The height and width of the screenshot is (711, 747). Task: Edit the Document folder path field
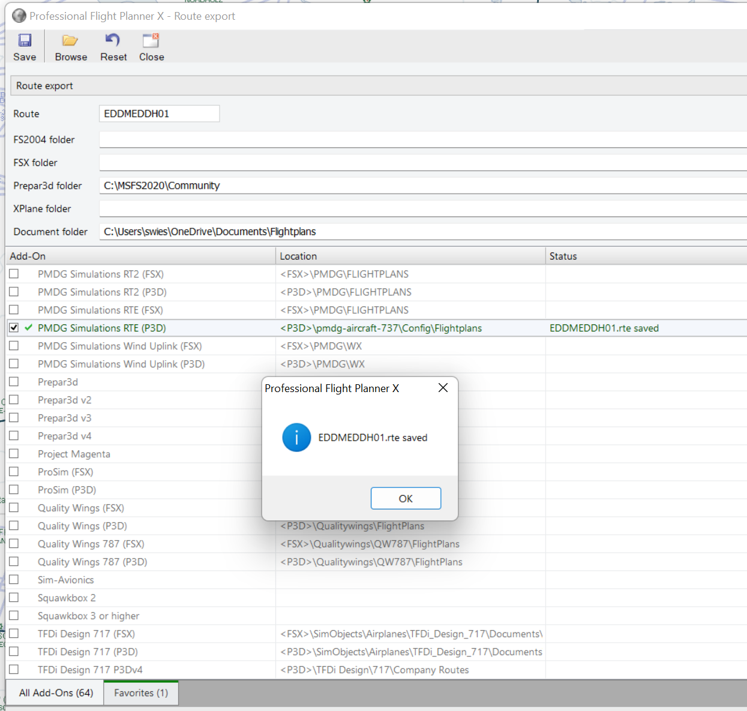423,231
